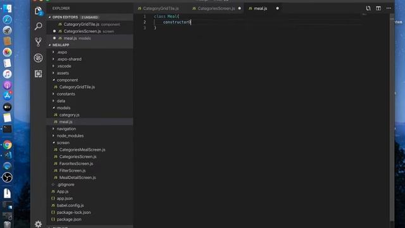Switch to CategoryGridTile.js editor tab
405x228 pixels.
coord(161,8)
